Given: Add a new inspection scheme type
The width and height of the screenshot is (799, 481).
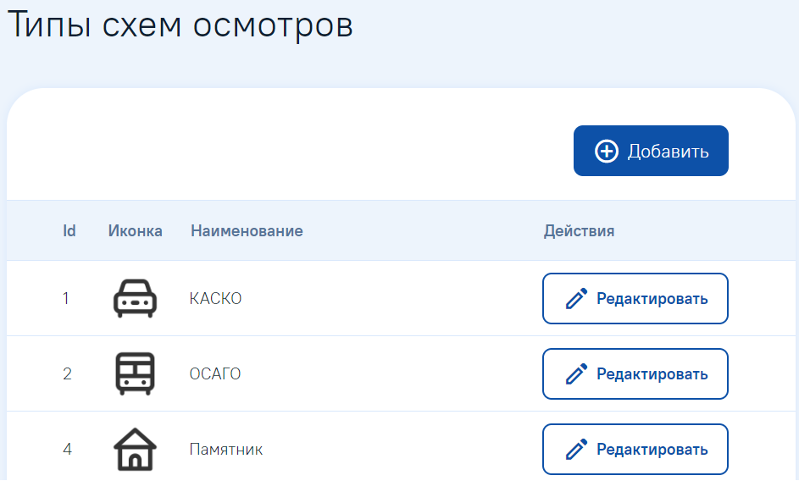Looking at the screenshot, I should 651,151.
